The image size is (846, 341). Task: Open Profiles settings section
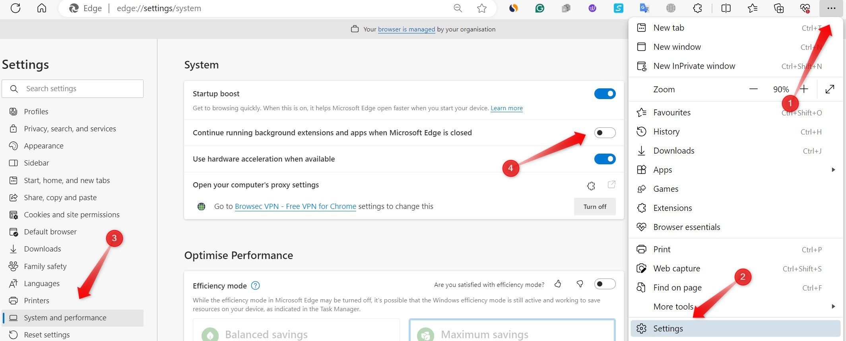(73, 112)
